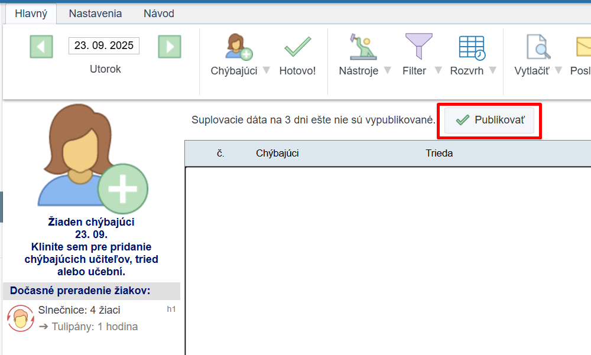Expand the Filter dropdown arrow
Image resolution: width=591 pixels, height=355 pixels.
coord(438,70)
